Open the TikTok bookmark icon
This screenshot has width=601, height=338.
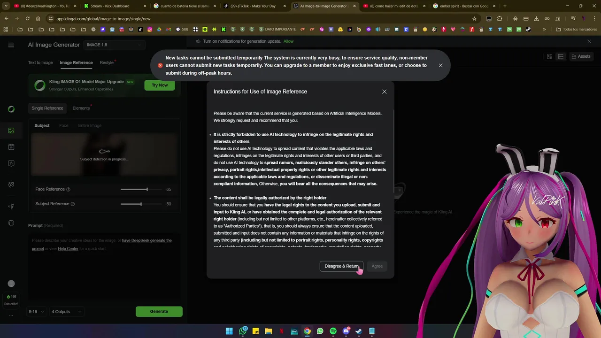pos(140,29)
